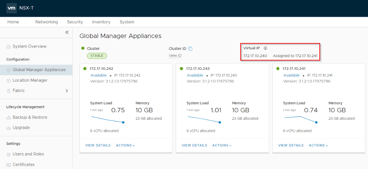Click the system load value 0.75
This screenshot has width=368, height=169.
coord(118,110)
